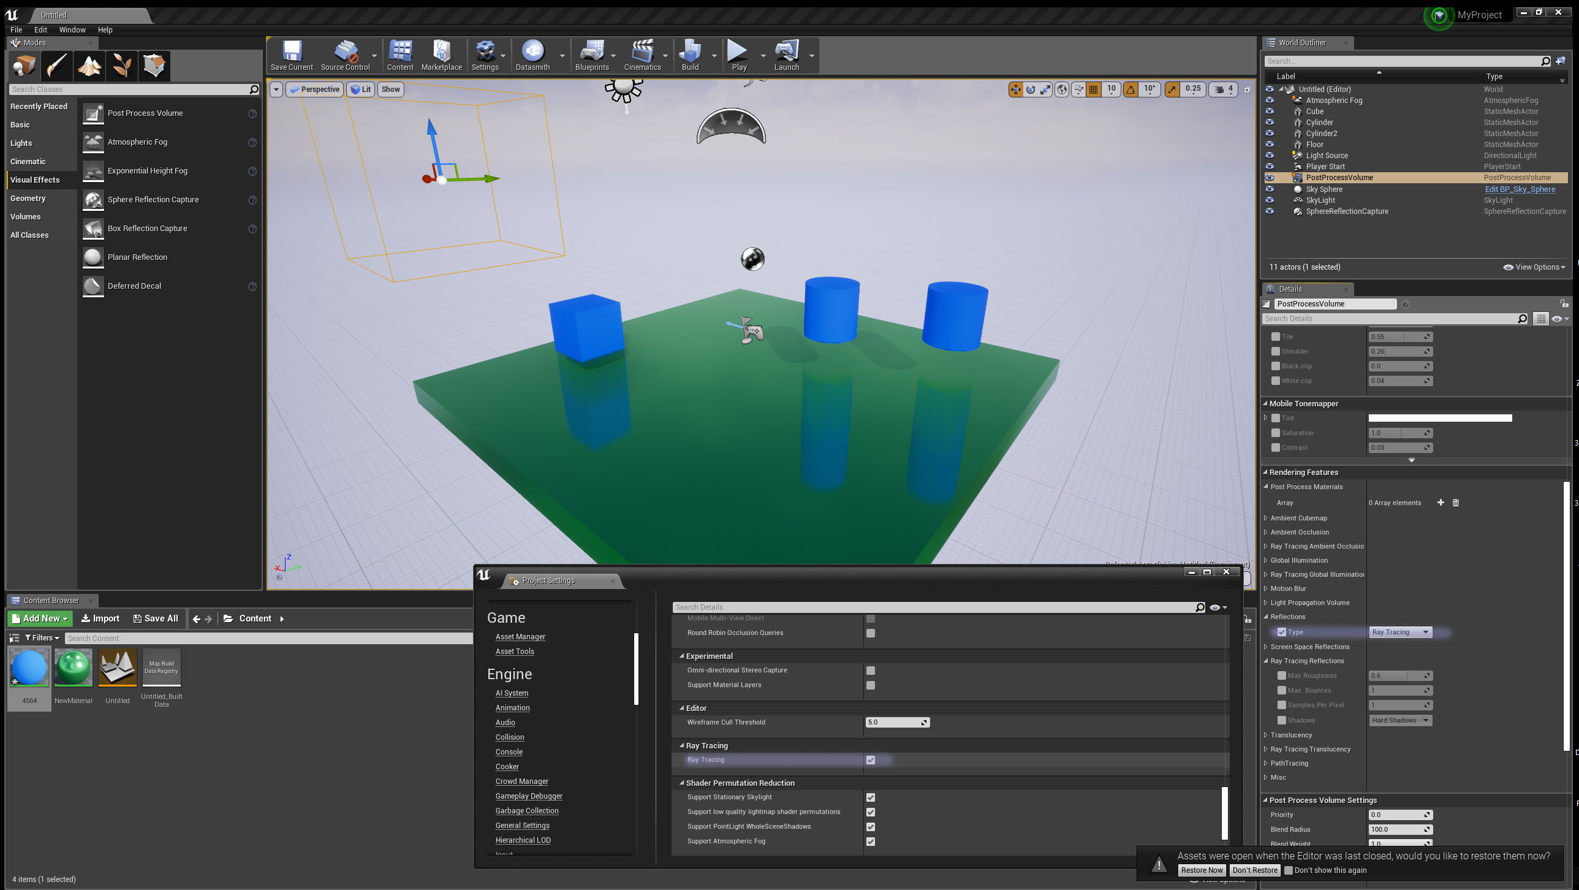Hide the Cube actor via eye icon
Screen dimensions: 1579x890
(1270, 111)
